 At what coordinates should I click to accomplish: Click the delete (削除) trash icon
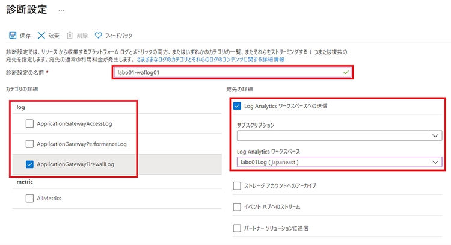(70, 36)
